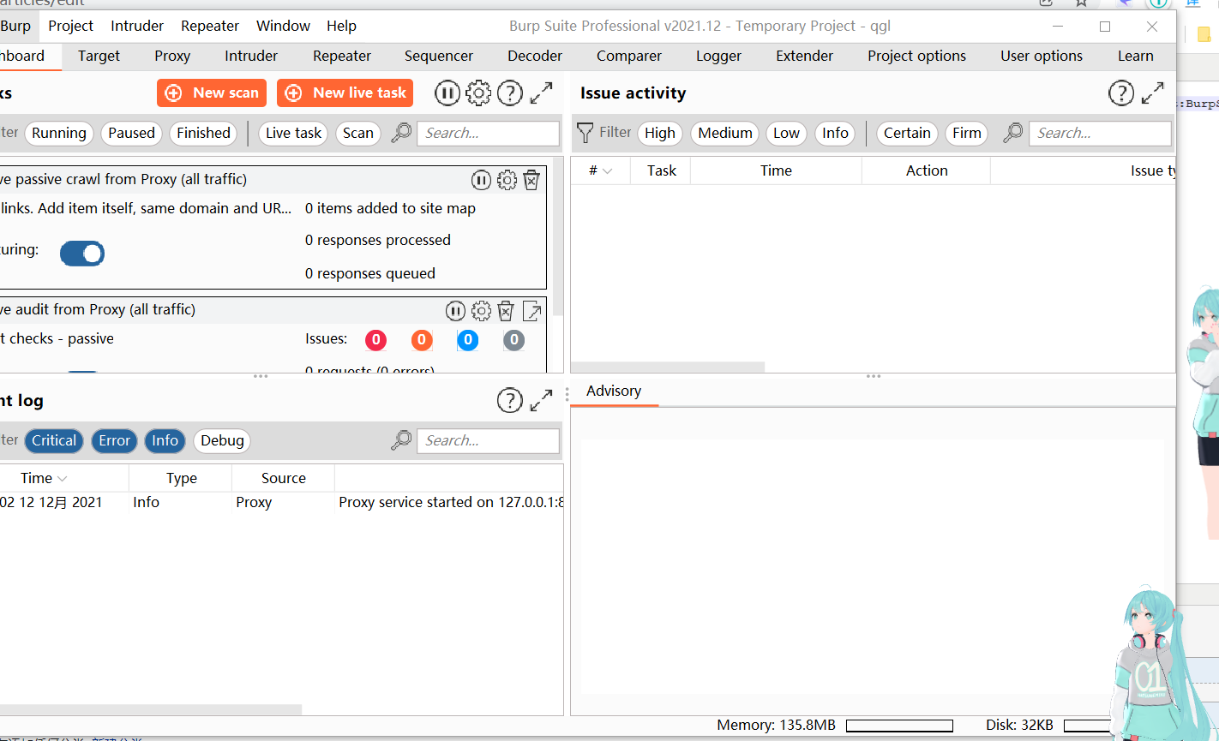
Task: Open the Tasks panel settings gear
Action: click(x=478, y=93)
